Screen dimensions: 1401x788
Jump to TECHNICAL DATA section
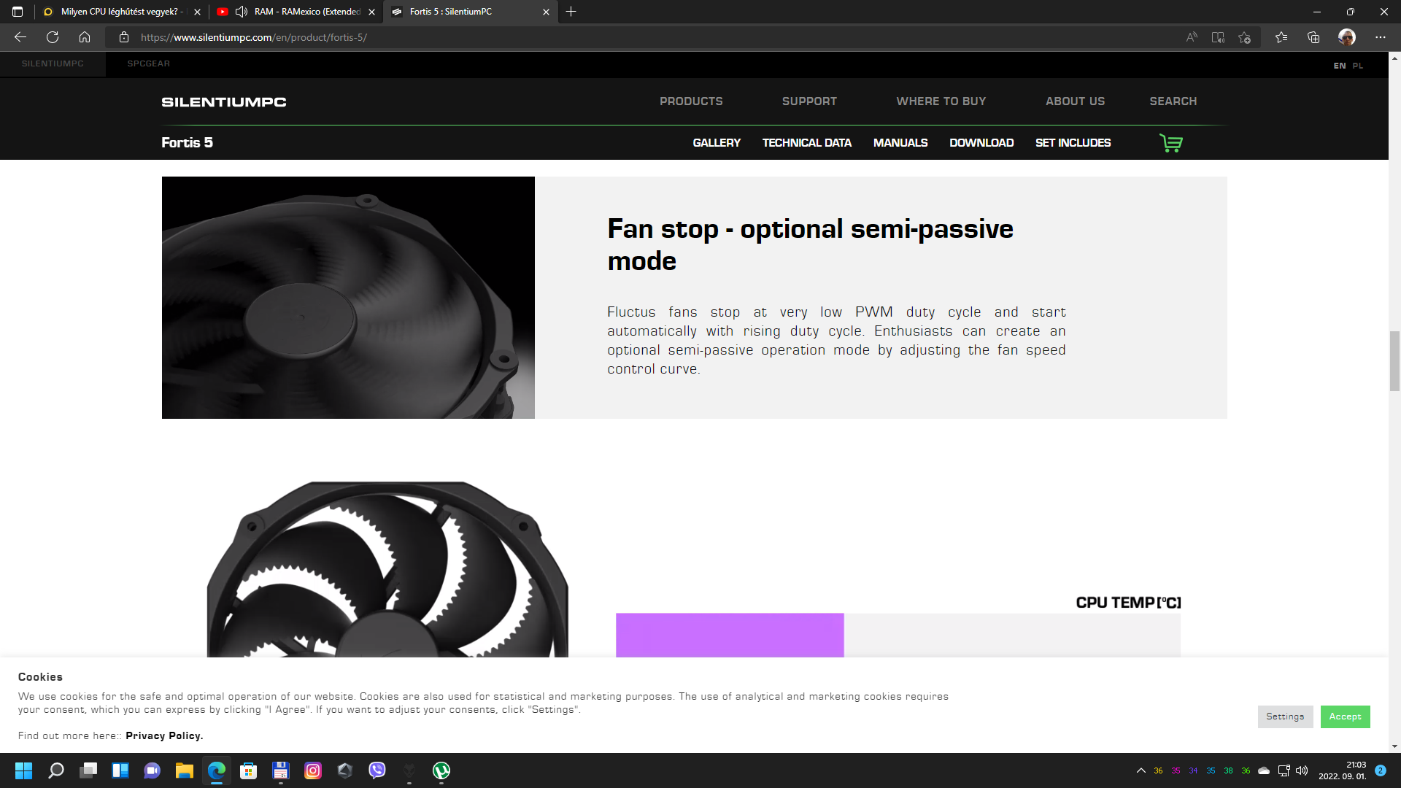coord(806,143)
